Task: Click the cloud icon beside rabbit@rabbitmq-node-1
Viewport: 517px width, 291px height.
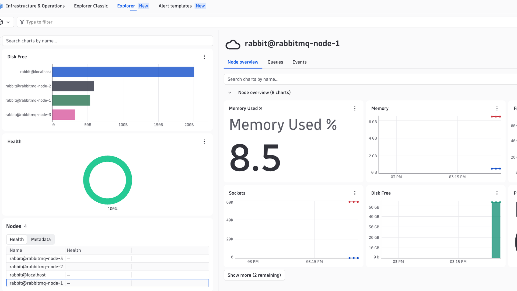Action: tap(233, 44)
